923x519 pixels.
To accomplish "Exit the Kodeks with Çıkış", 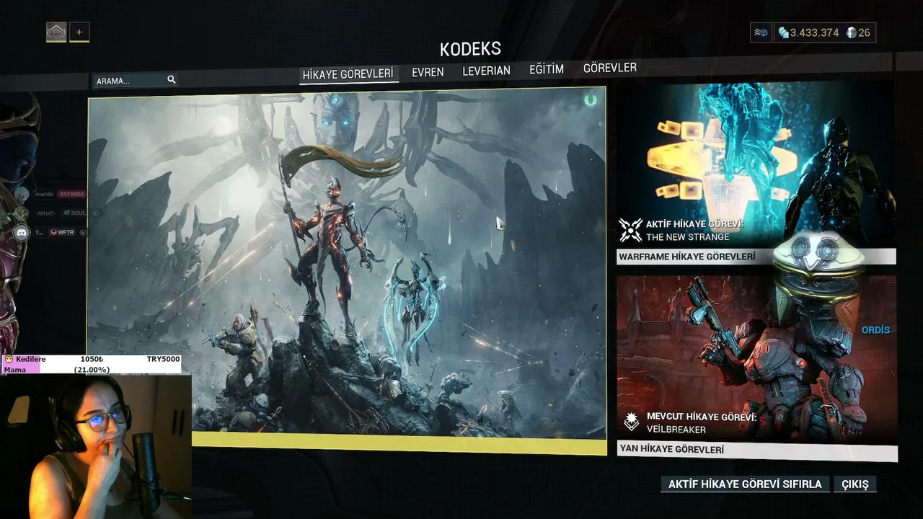I will 855,484.
